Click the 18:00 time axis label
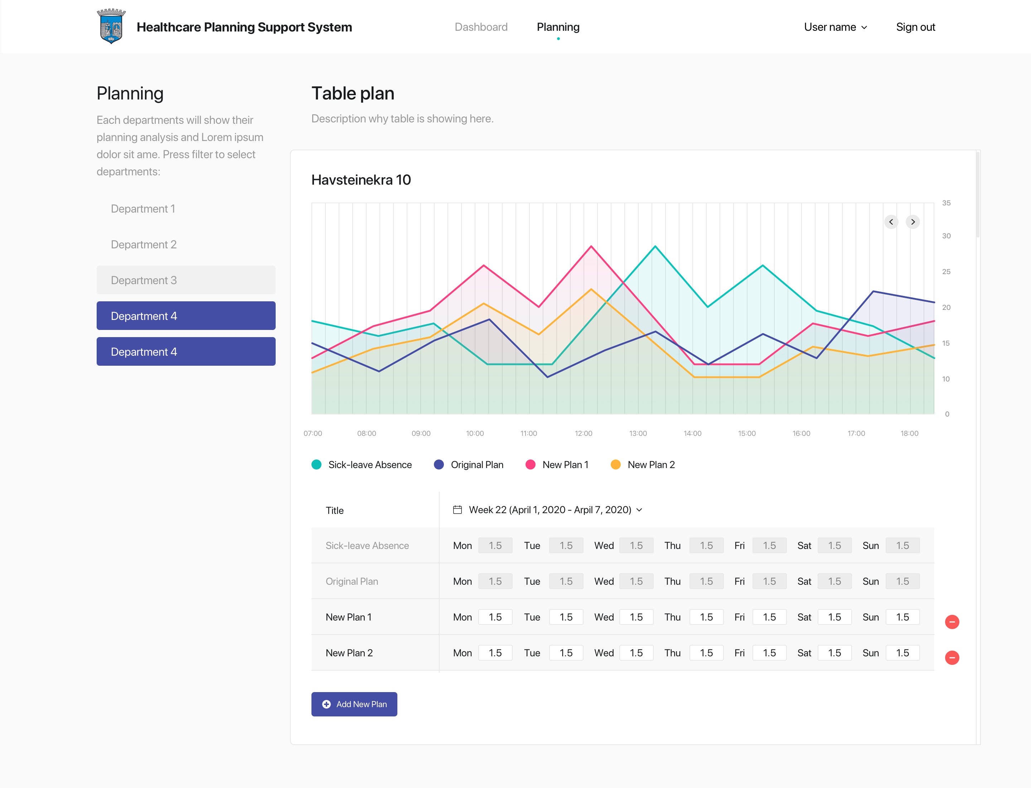The width and height of the screenshot is (1031, 788). pos(909,433)
